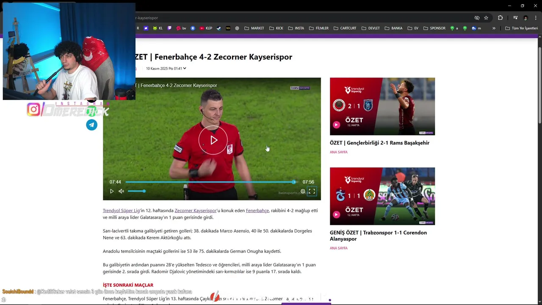Click the article title Fenerbahçe 4-2 Zecorner Kayserispor
Image resolution: width=542 pixels, height=305 pixels.
click(x=213, y=57)
